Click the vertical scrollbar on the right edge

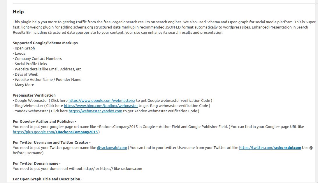(x=317, y=91)
